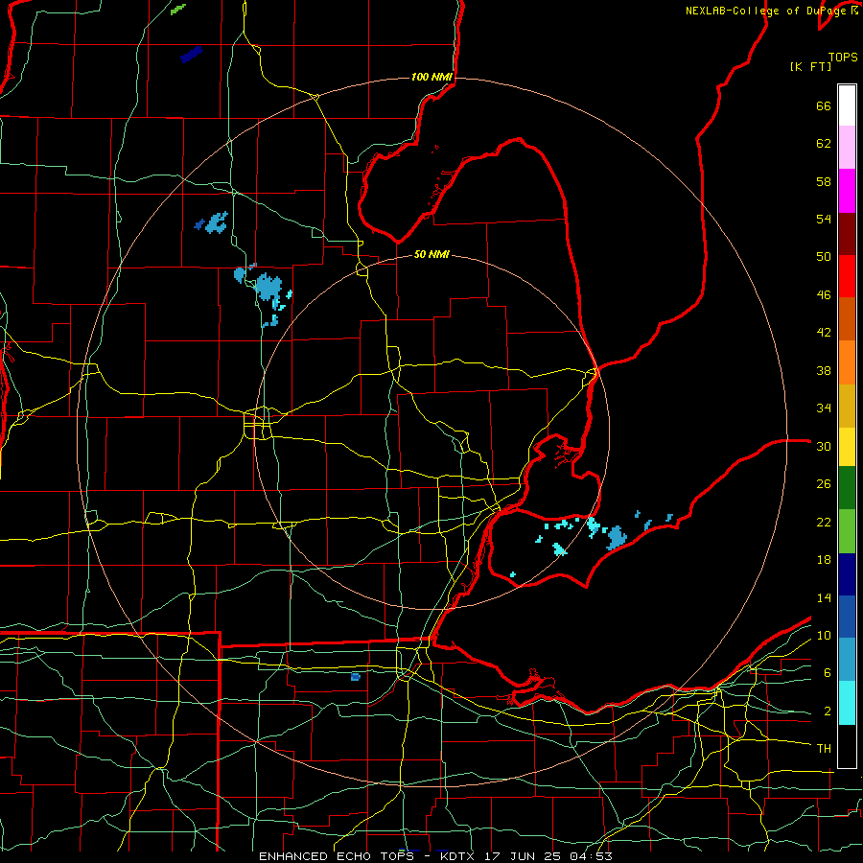
Task: Click the '6' legend value
Action: (827, 673)
